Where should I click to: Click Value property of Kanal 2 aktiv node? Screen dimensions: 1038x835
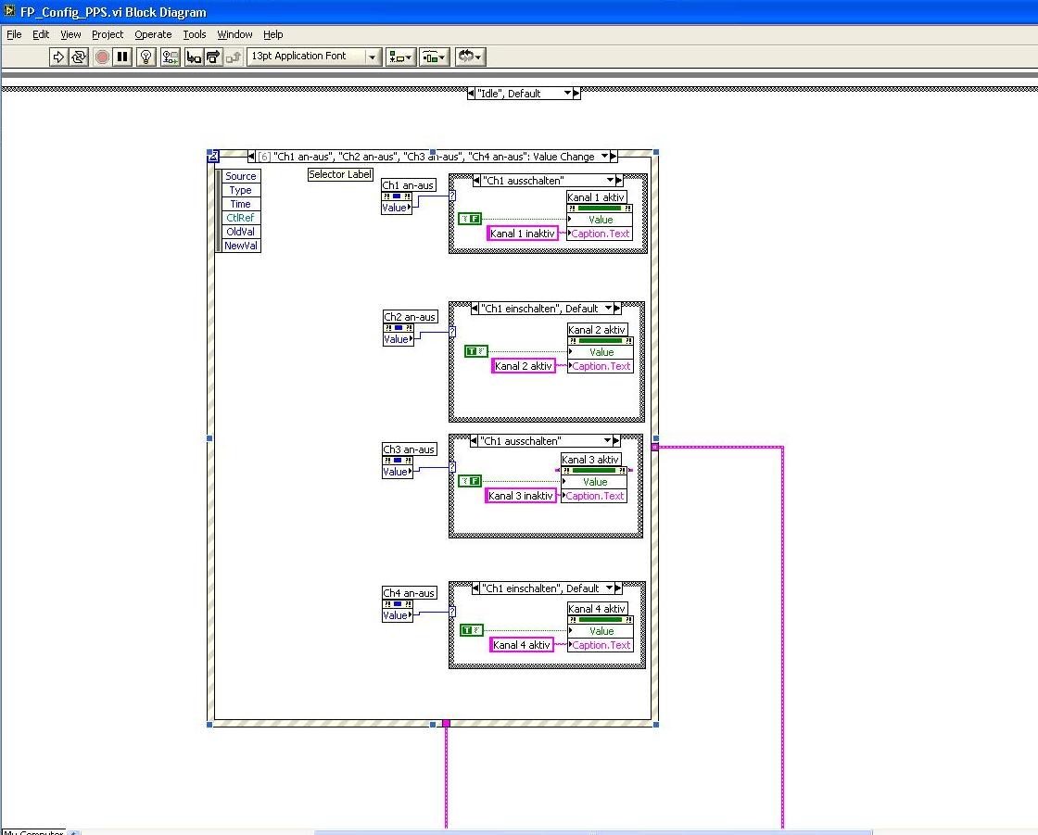[601, 352]
